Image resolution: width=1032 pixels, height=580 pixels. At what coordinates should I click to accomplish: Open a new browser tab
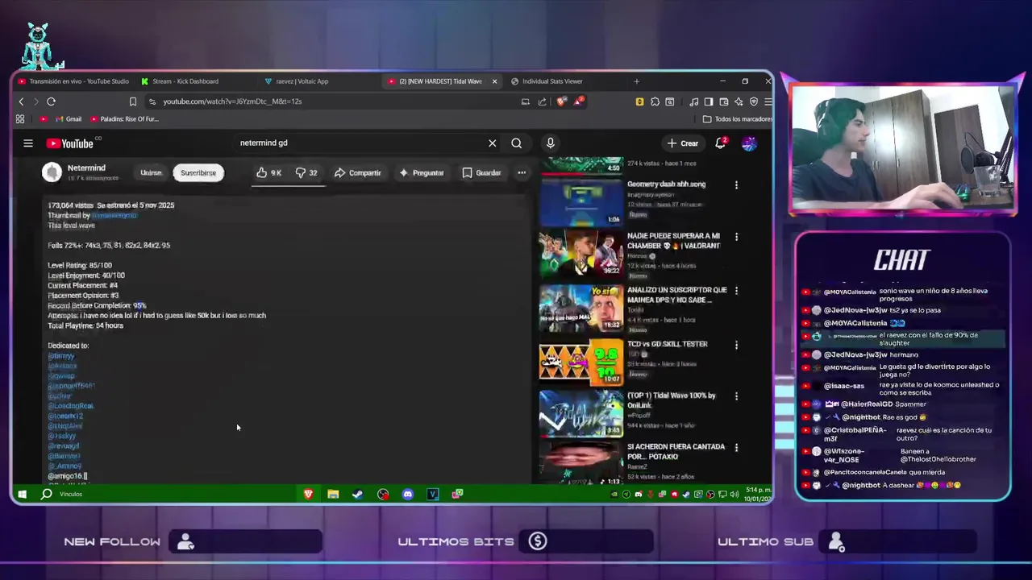pos(636,81)
